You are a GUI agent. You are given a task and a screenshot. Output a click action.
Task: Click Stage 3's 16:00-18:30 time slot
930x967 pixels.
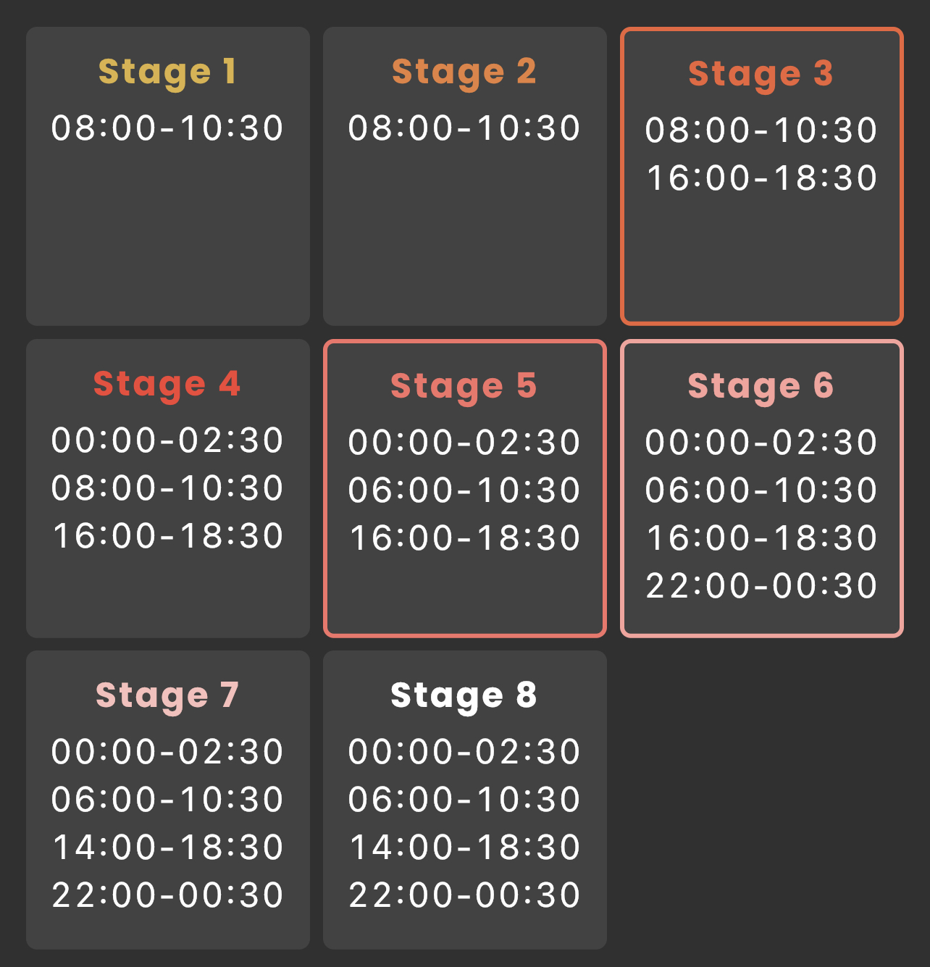(x=761, y=178)
